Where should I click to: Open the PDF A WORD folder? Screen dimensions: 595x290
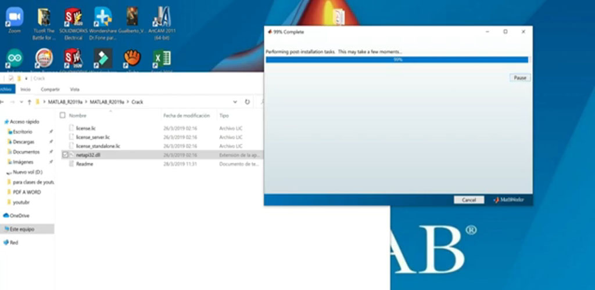(27, 192)
